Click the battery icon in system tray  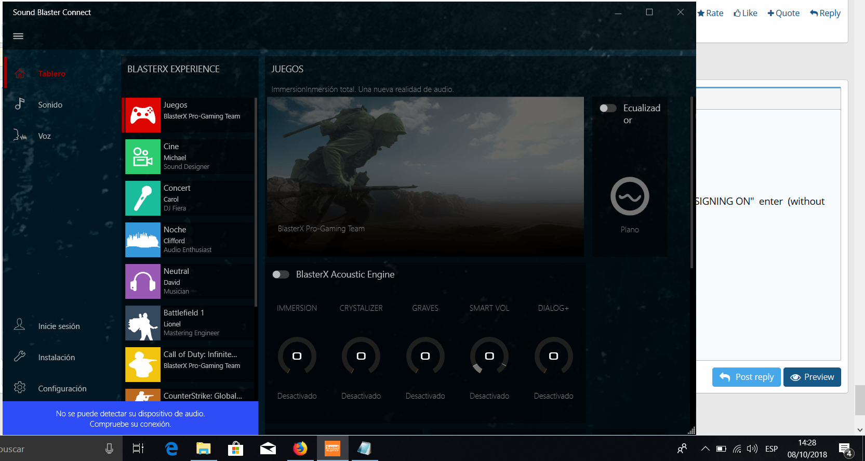tap(721, 449)
